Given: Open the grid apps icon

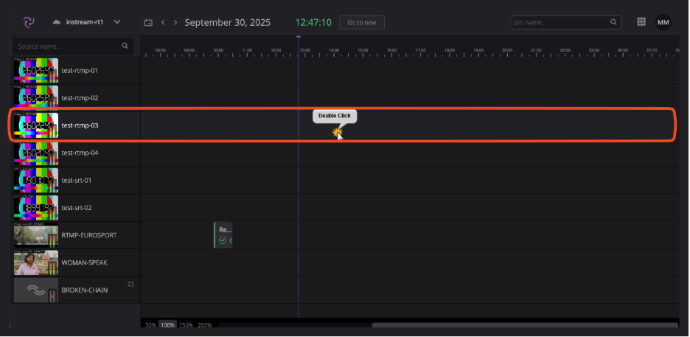Looking at the screenshot, I should click(x=641, y=22).
